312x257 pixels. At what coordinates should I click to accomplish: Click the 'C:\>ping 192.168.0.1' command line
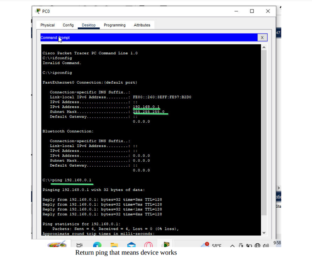pyautogui.click(x=67, y=180)
